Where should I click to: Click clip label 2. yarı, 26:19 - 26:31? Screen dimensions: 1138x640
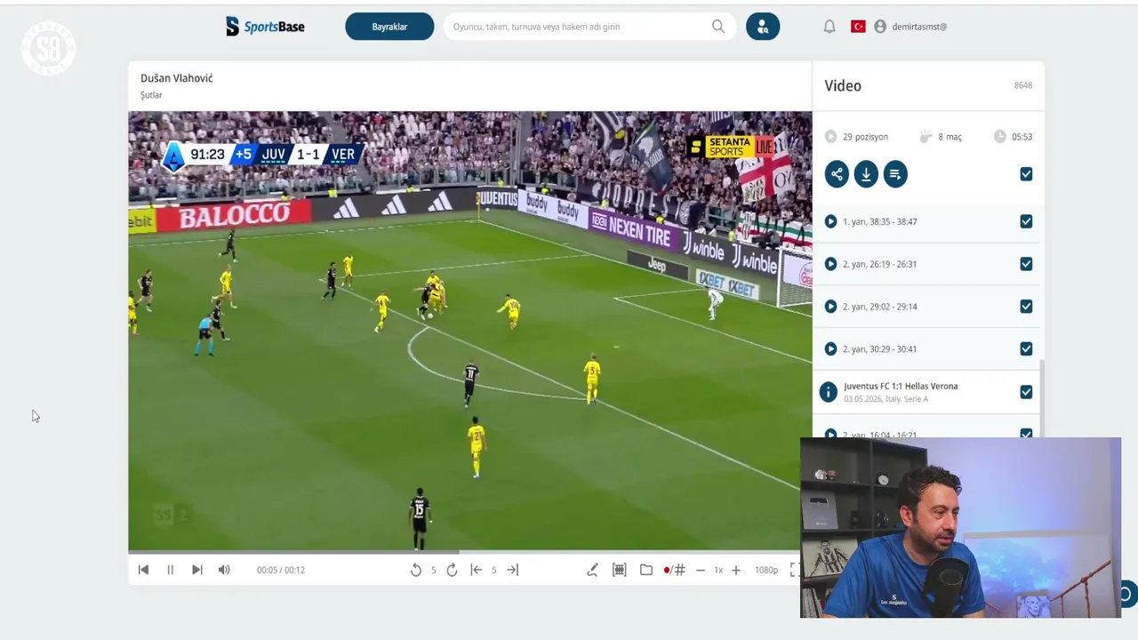click(x=880, y=264)
